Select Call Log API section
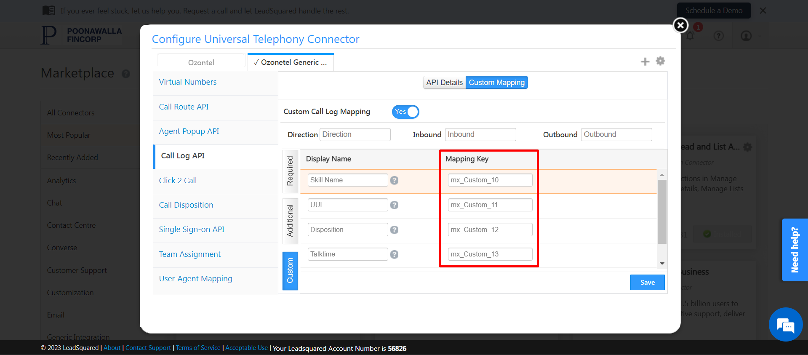 (x=216, y=157)
